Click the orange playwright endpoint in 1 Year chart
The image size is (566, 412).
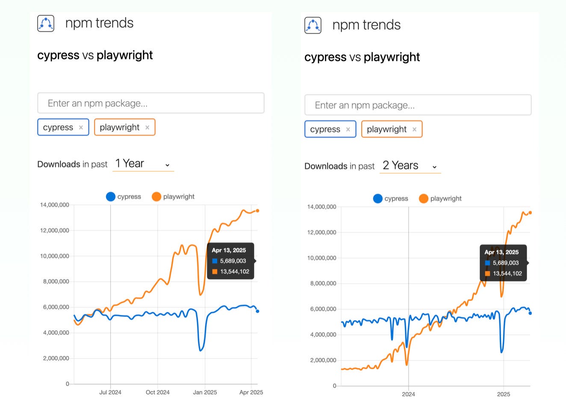coord(257,211)
